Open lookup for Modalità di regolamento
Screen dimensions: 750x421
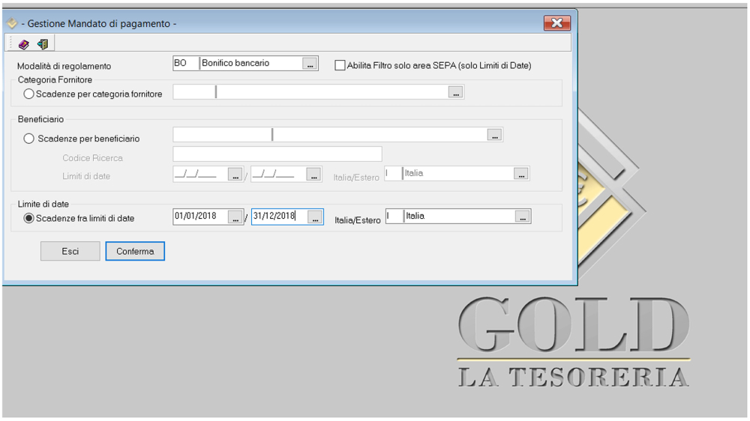pyautogui.click(x=310, y=64)
